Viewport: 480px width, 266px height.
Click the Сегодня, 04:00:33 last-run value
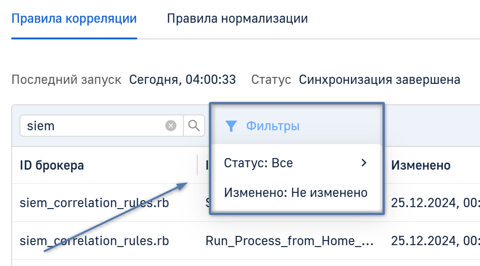(182, 80)
